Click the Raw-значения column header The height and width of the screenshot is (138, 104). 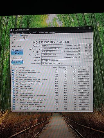pos(84,67)
